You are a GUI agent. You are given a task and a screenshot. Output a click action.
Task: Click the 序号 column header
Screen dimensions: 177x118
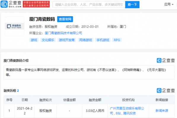coord(9,100)
